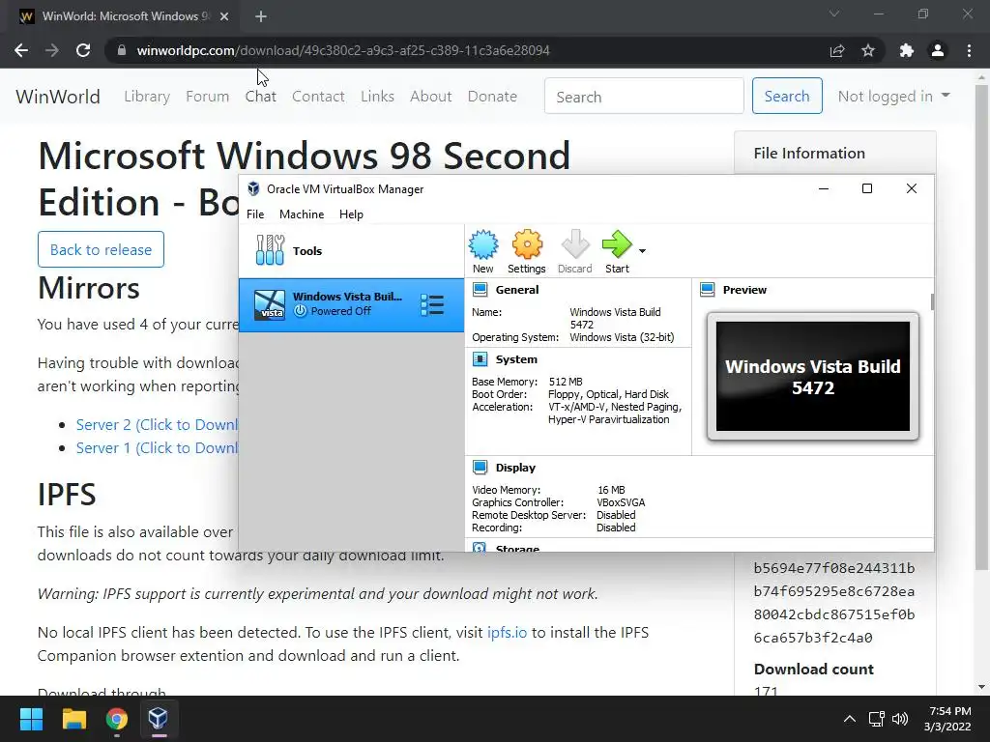The height and width of the screenshot is (742, 990).
Task: Reload the WinWorld page
Action: click(x=83, y=50)
